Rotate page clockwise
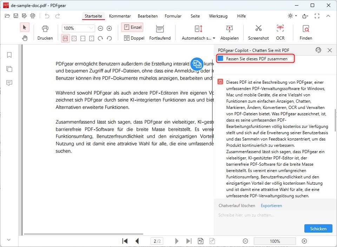The width and height of the screenshot is (337, 247). (x=100, y=39)
